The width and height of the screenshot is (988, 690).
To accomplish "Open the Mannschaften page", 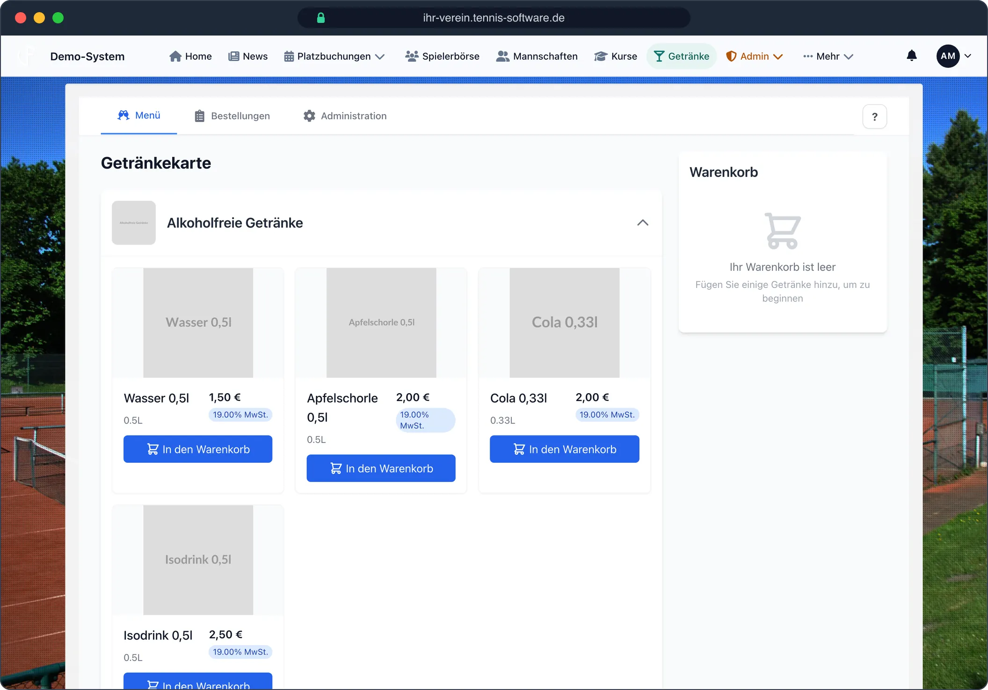I will (x=537, y=56).
